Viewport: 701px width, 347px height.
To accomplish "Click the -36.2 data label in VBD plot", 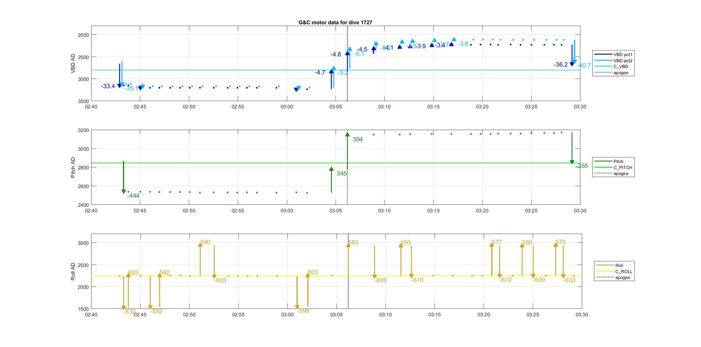I will pyautogui.click(x=561, y=65).
